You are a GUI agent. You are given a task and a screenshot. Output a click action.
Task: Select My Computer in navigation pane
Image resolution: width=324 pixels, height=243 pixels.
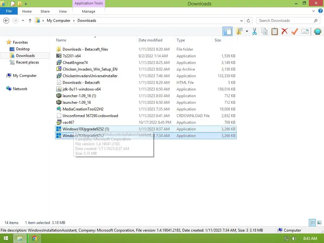(x=25, y=75)
